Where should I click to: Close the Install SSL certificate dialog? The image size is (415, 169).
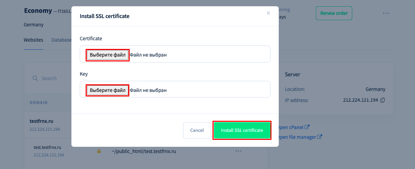[268, 13]
